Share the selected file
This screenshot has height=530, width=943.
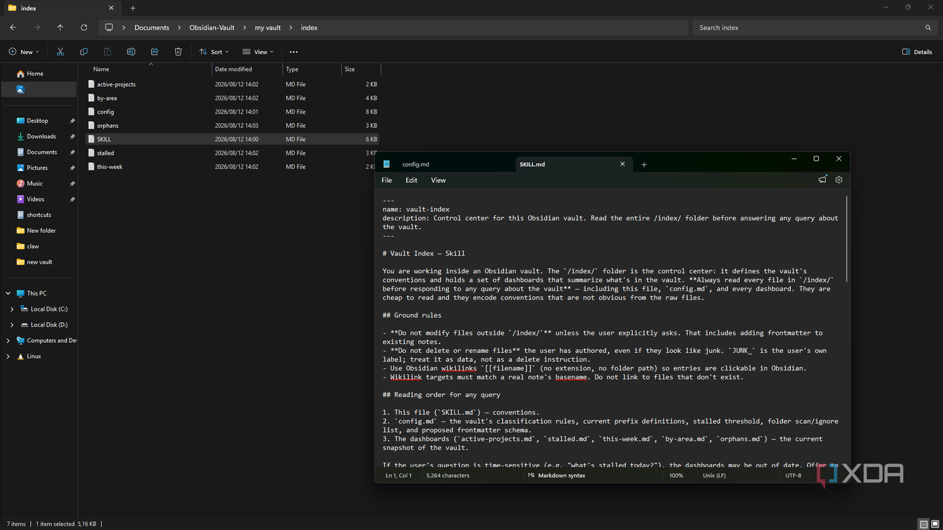[x=155, y=51]
